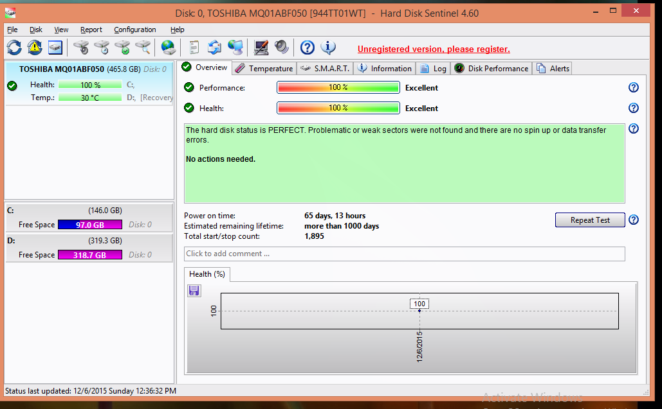The image size is (662, 409).
Task: Switch to the Temperature tab
Action: tap(264, 68)
